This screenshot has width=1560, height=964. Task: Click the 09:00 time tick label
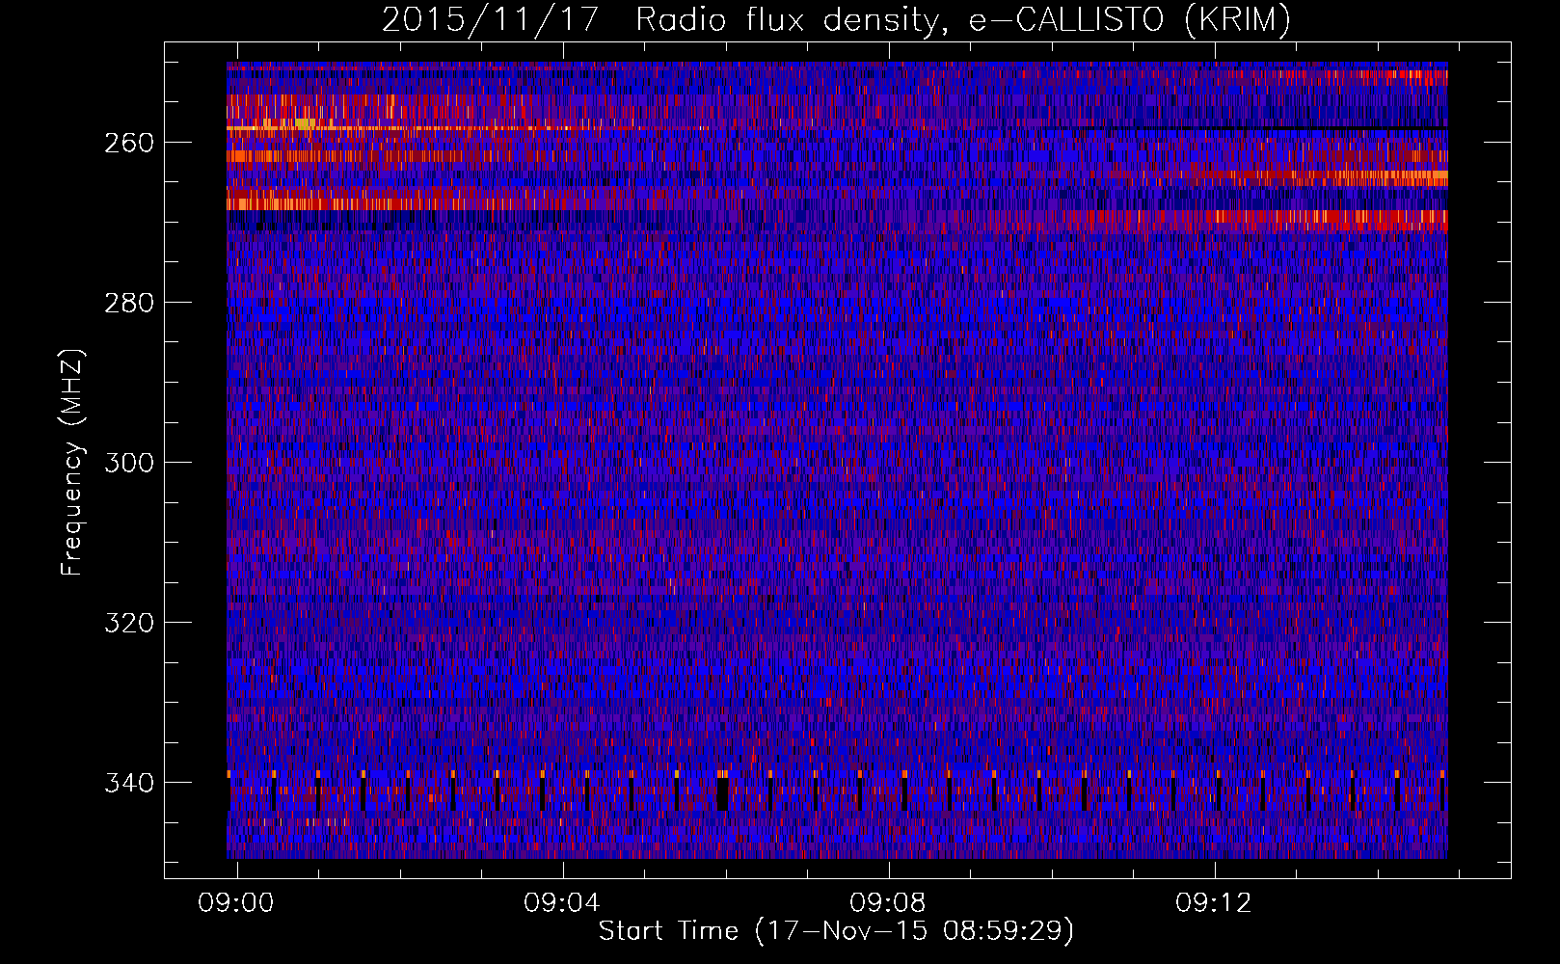[236, 903]
